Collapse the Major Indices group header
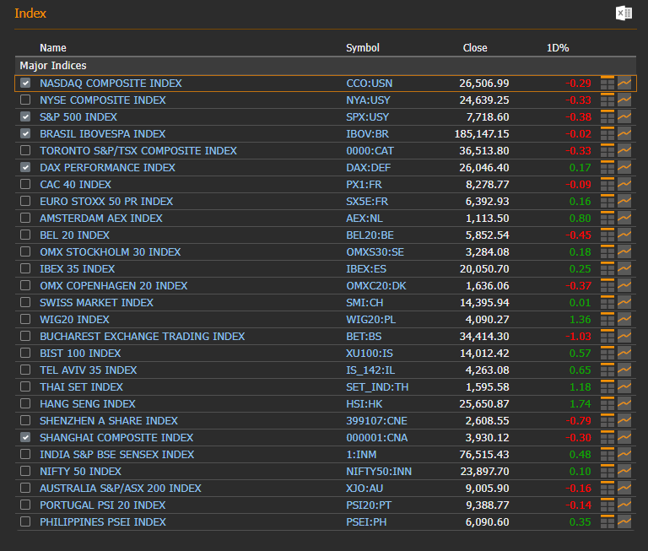The width and height of the screenshot is (648, 551). [326, 66]
